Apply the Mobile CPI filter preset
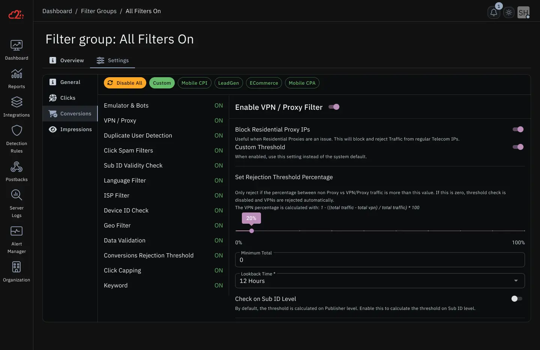Image resolution: width=540 pixels, height=350 pixels. coord(195,83)
